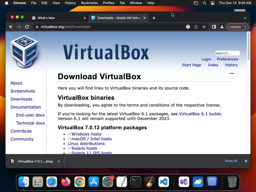
Task: Open the Chrome menu in menu bar
Action: click(x=19, y=3)
